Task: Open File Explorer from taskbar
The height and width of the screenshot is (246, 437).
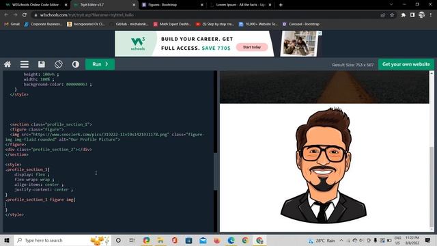Action: pyautogui.click(x=160, y=240)
